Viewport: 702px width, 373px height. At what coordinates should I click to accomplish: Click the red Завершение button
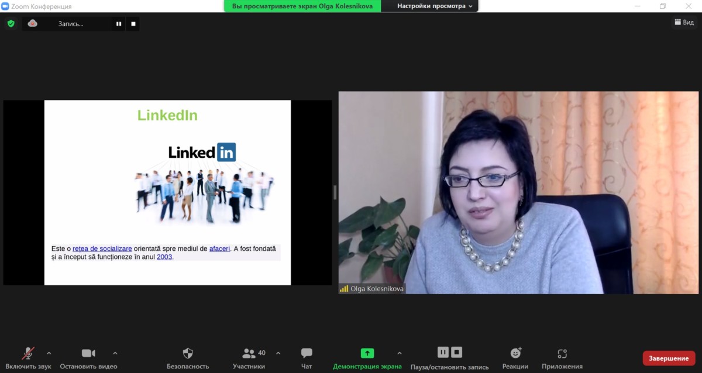pyautogui.click(x=669, y=358)
